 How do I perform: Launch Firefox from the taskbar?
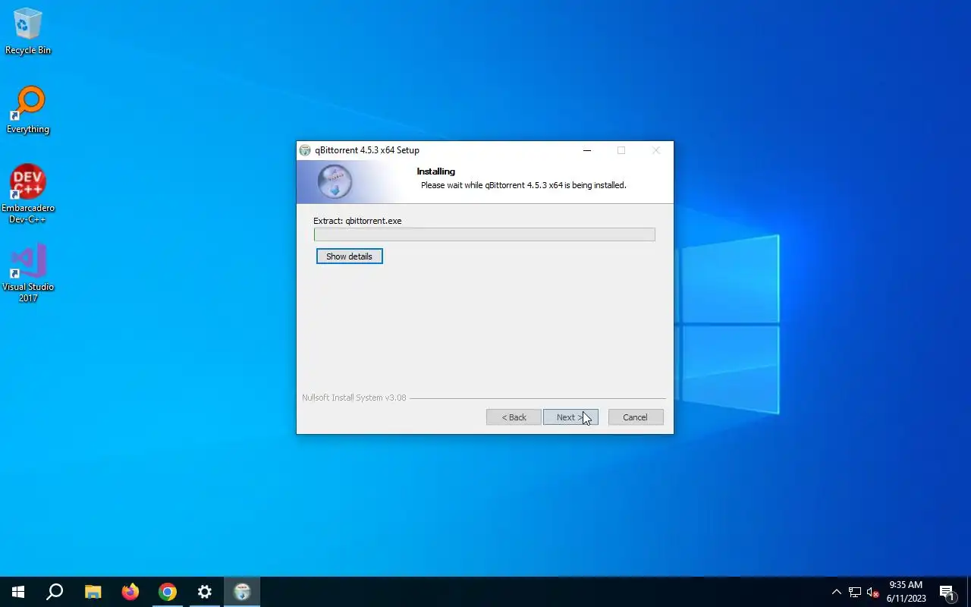click(130, 592)
